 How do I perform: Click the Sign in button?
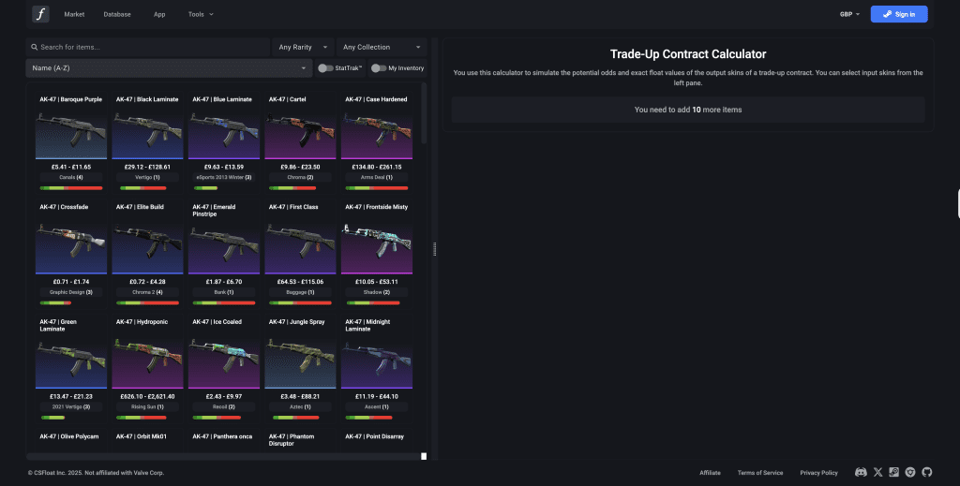[x=899, y=14]
